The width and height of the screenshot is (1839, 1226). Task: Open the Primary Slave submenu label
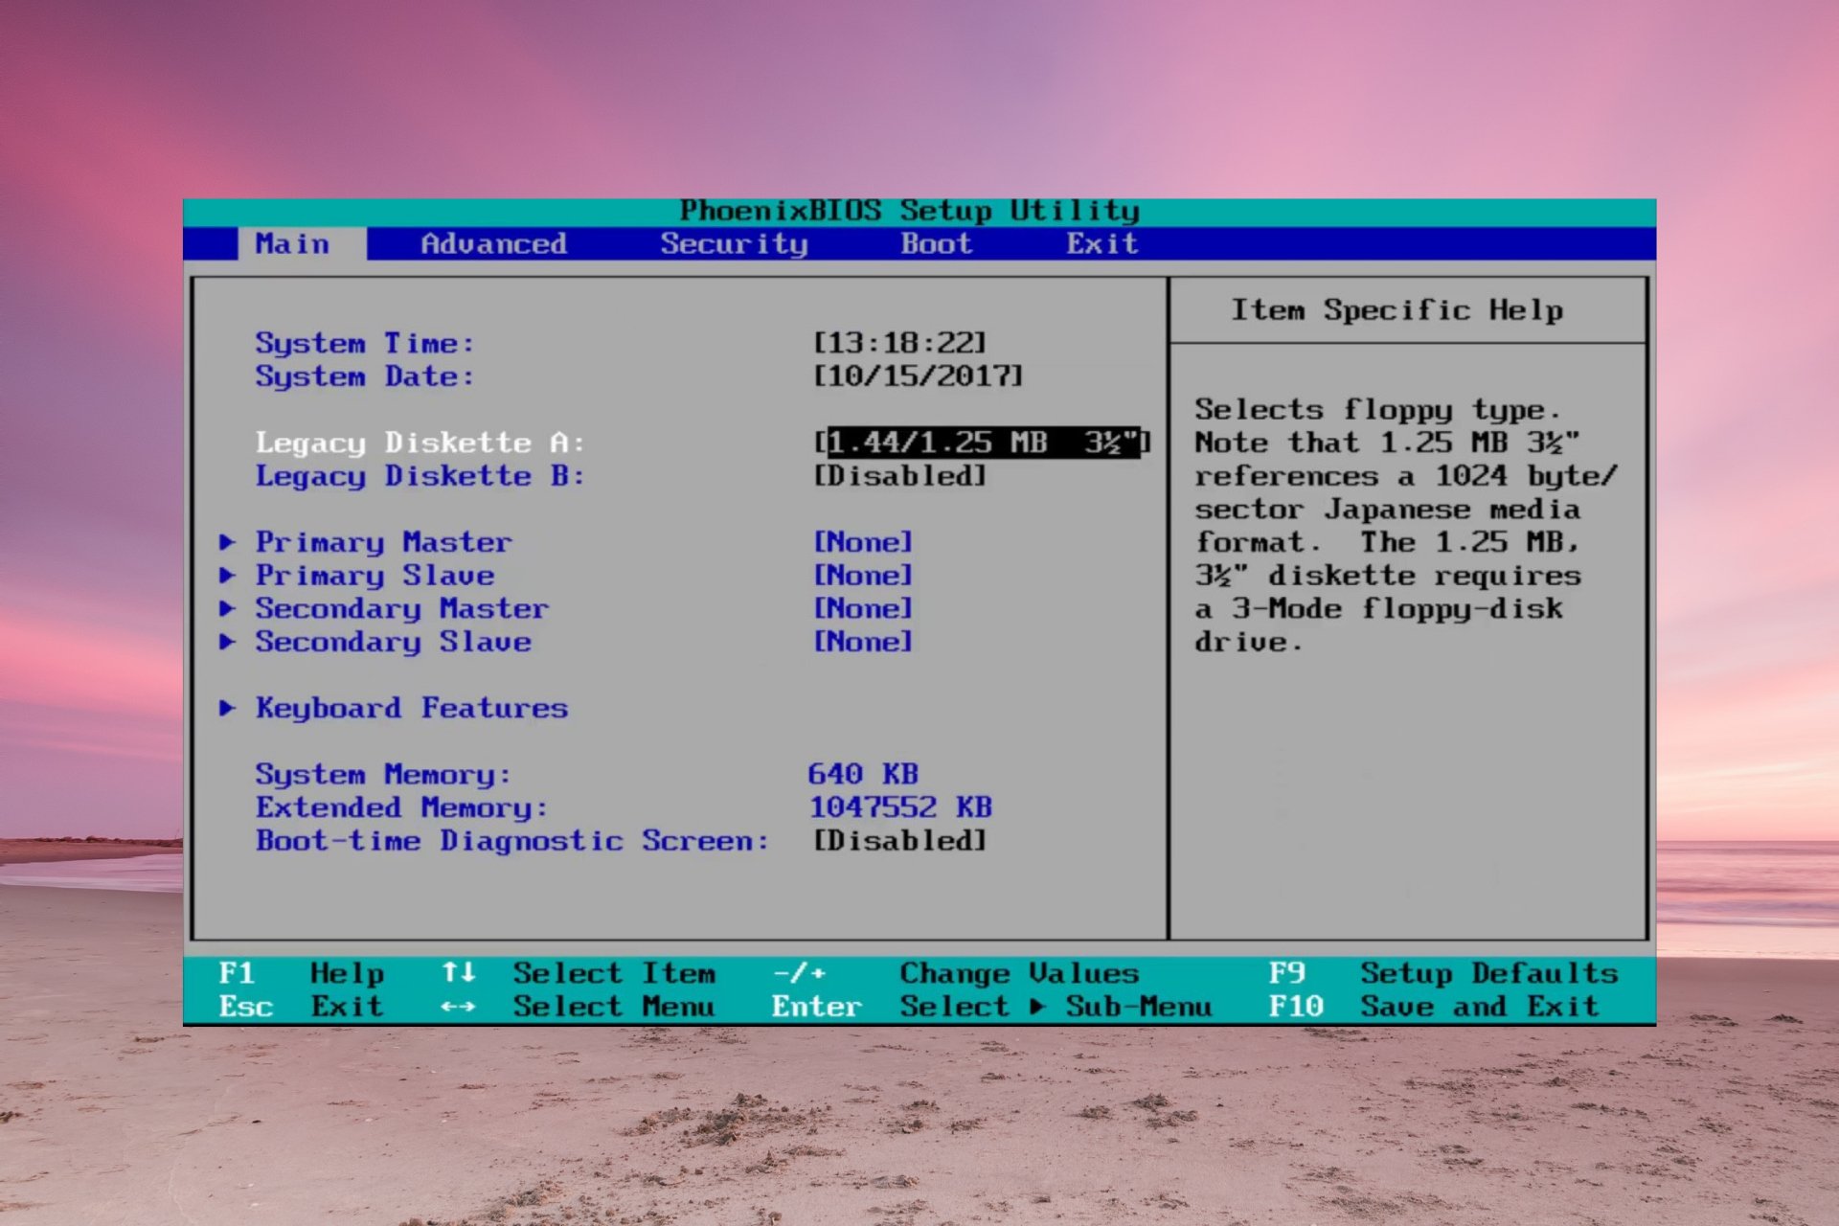click(x=375, y=576)
